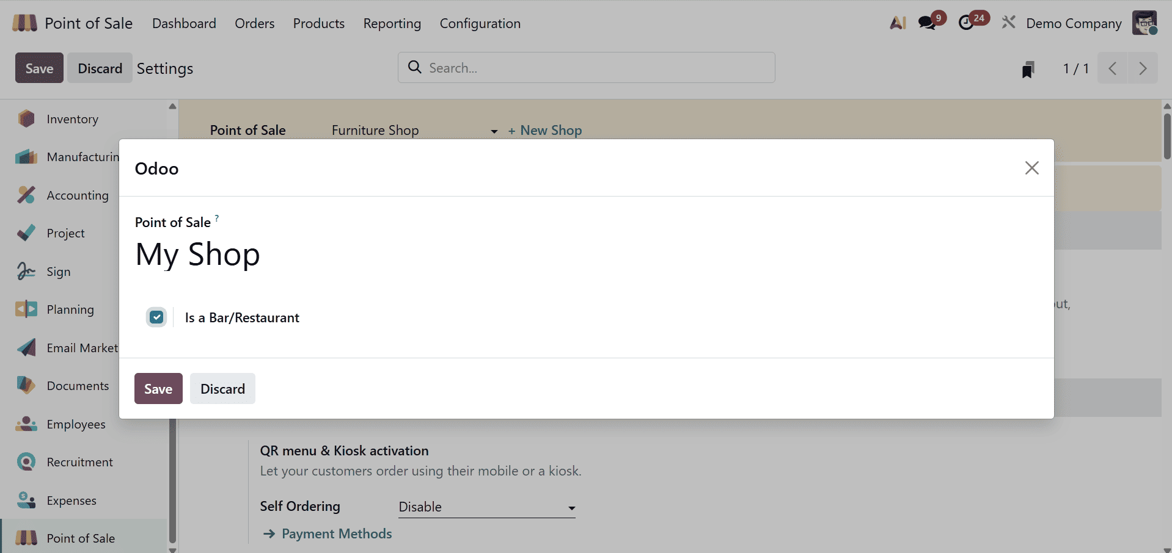Open the Self Ordering dropdown
The image size is (1172, 553).
[x=486, y=507]
